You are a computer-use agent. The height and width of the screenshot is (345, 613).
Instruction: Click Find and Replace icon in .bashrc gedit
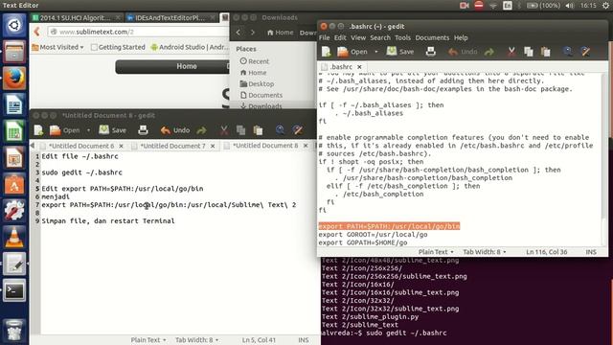click(585, 52)
